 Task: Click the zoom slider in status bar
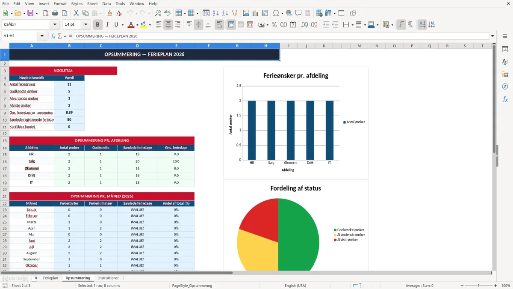coord(479,286)
